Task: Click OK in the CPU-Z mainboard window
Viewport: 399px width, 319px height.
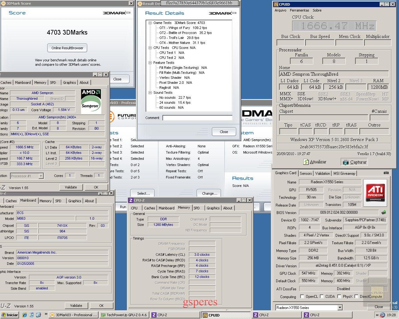Action: (101, 306)
